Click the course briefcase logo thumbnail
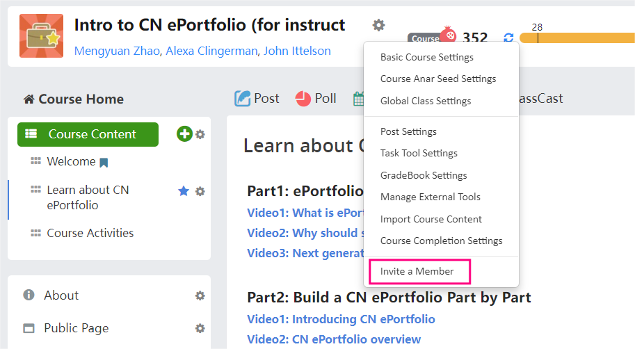635x349 pixels. [x=41, y=36]
